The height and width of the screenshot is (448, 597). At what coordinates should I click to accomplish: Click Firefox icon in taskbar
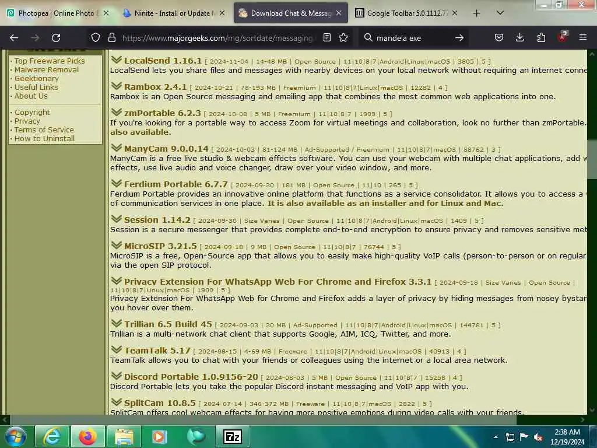[87, 436]
